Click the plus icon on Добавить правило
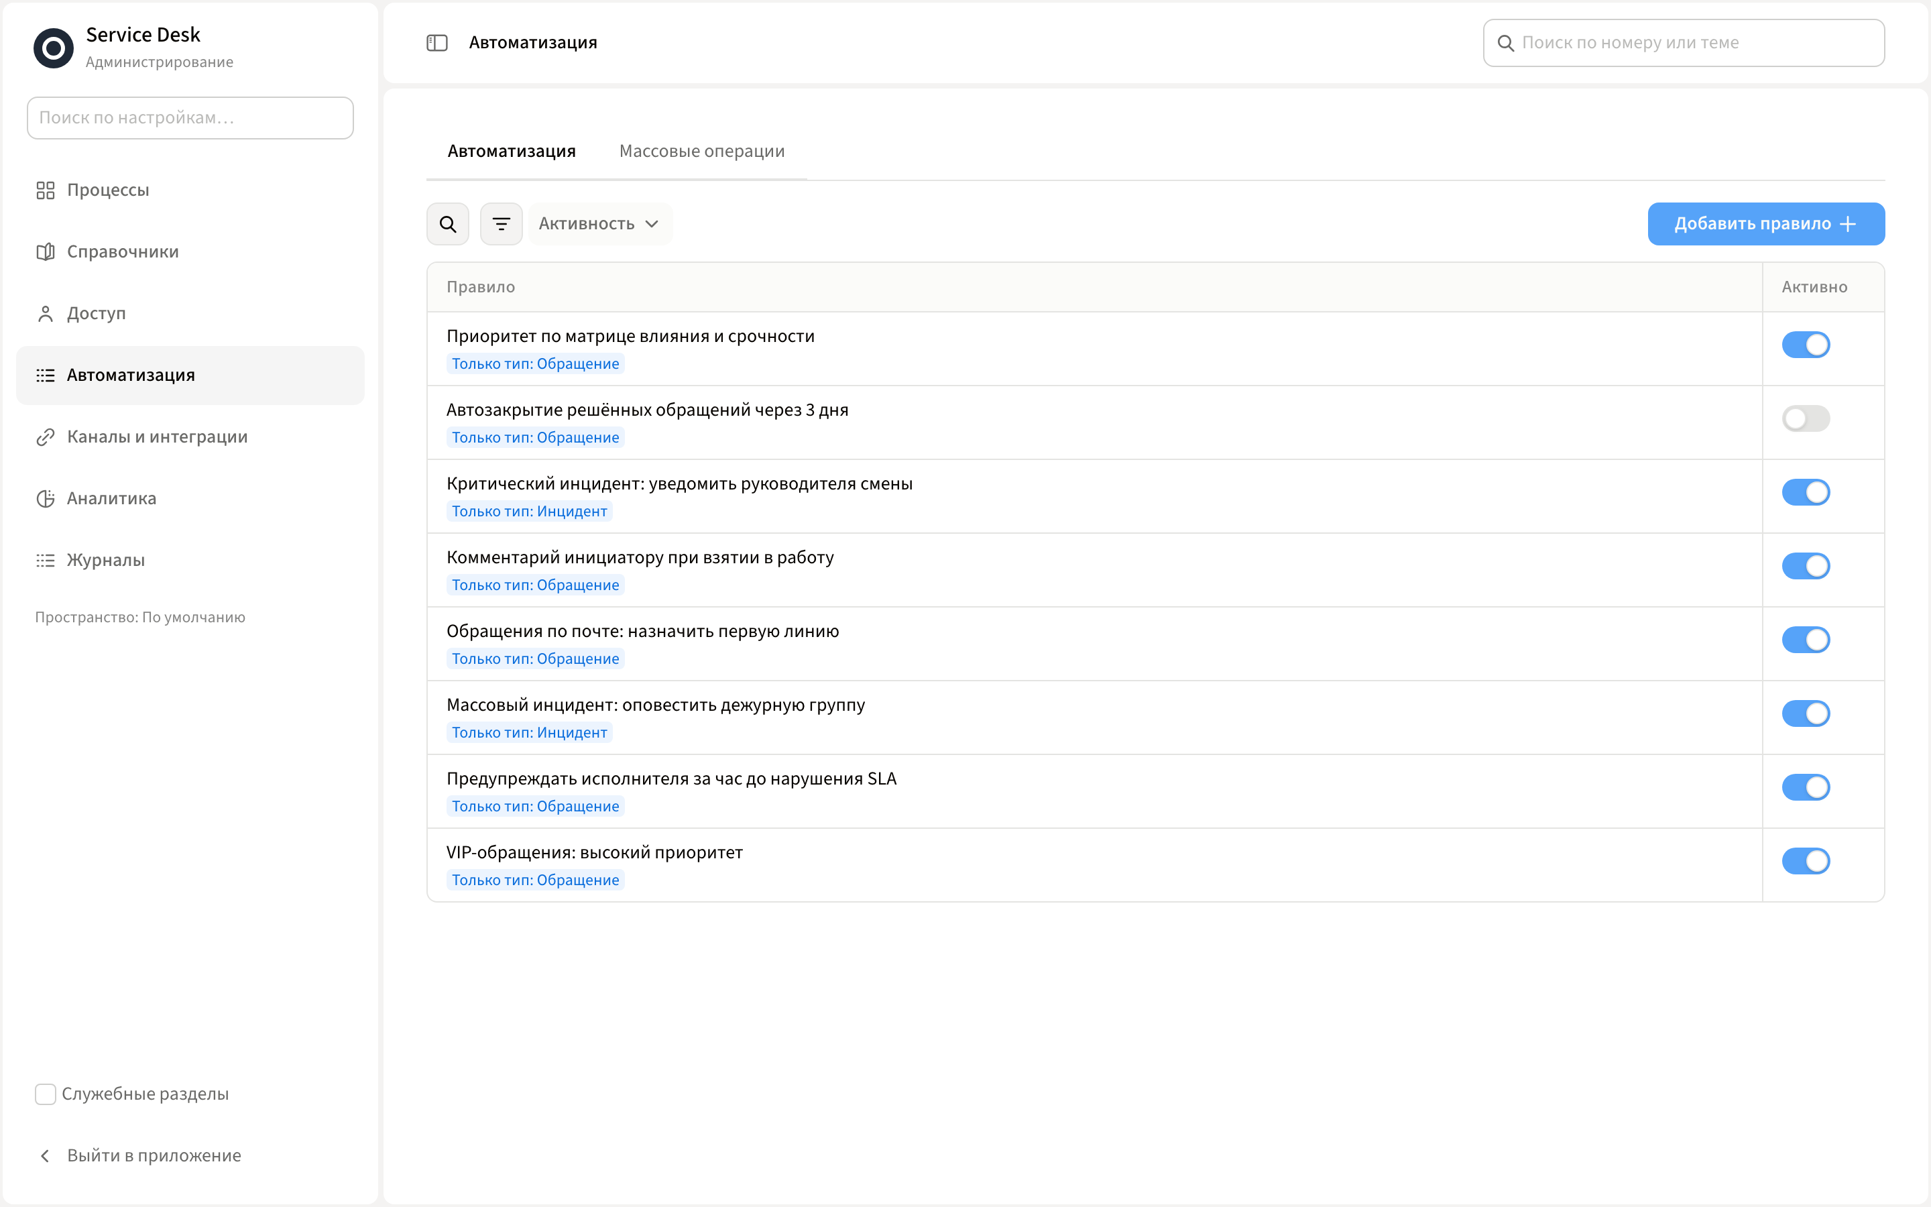1931x1207 pixels. tap(1847, 225)
